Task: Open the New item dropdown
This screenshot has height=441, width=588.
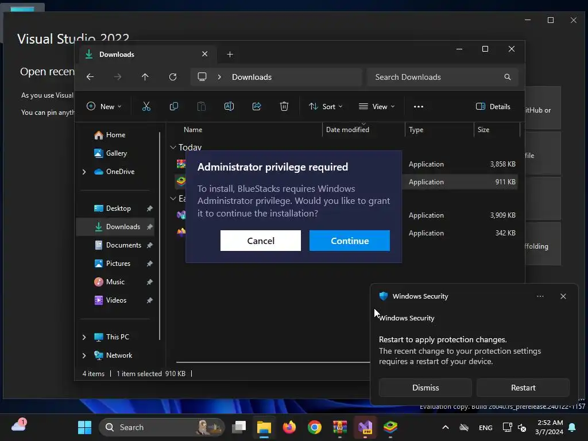Action: 104,106
